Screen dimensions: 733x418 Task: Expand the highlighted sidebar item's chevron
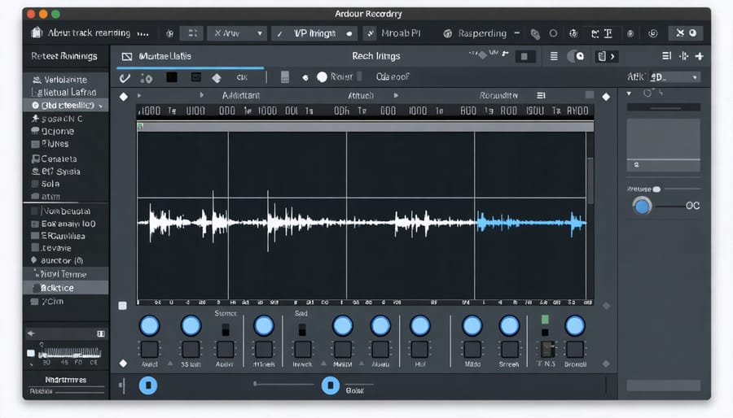point(101,107)
